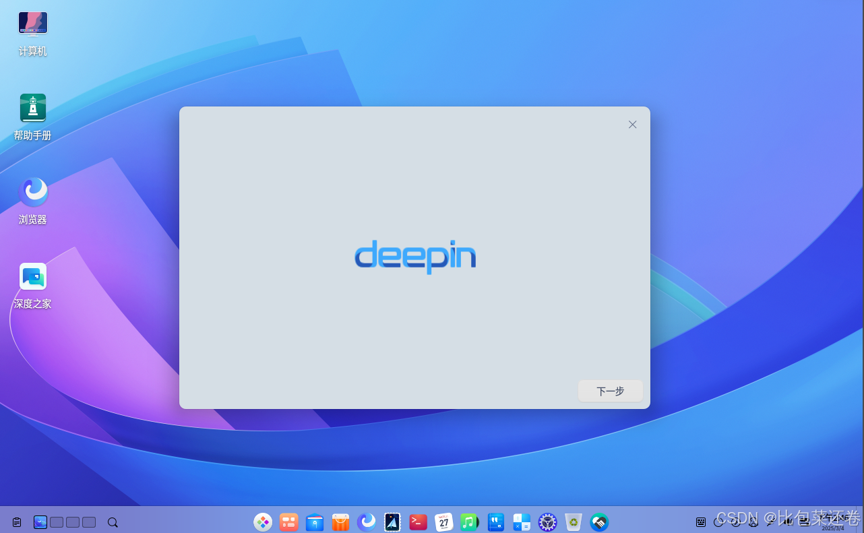Select the active workspace thumbnail in taskbar
Image resolution: width=864 pixels, height=533 pixels.
coord(40,522)
